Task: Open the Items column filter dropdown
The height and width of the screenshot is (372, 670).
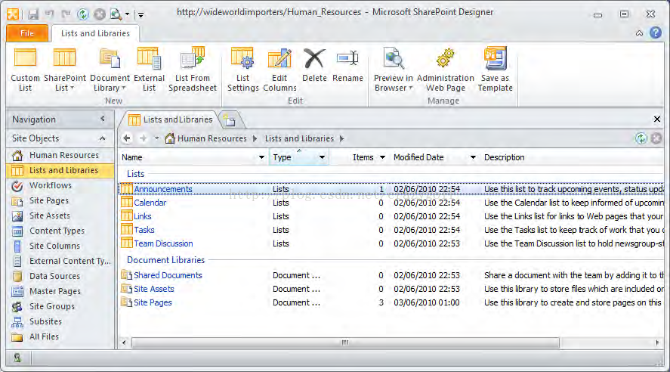Action: coord(382,157)
